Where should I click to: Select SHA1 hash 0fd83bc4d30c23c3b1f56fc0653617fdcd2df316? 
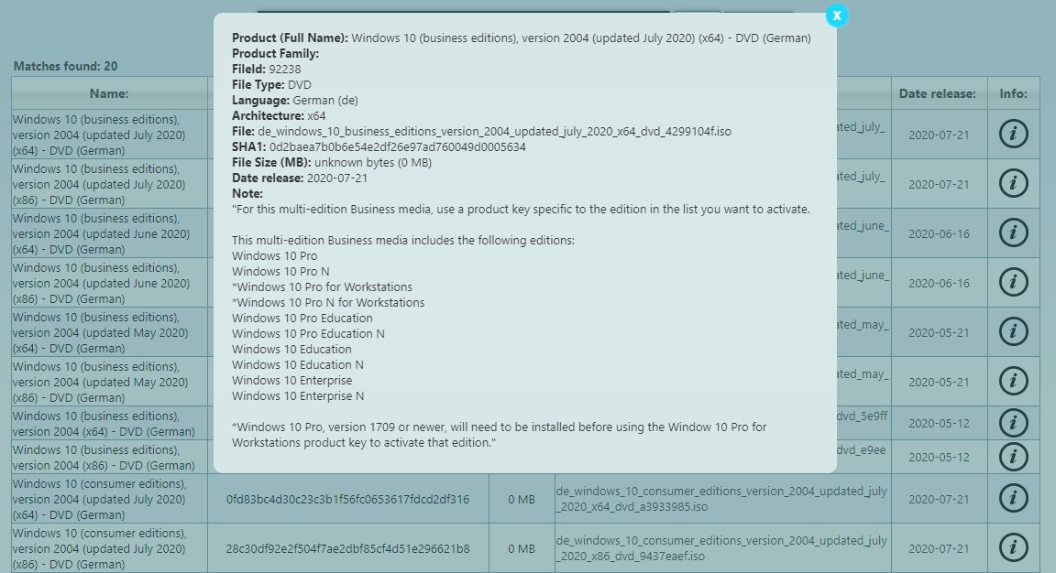(347, 499)
